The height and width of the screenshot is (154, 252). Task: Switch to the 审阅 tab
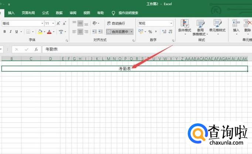73,13
